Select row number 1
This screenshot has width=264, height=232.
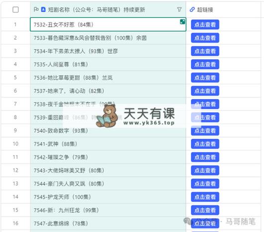pyautogui.click(x=15, y=24)
